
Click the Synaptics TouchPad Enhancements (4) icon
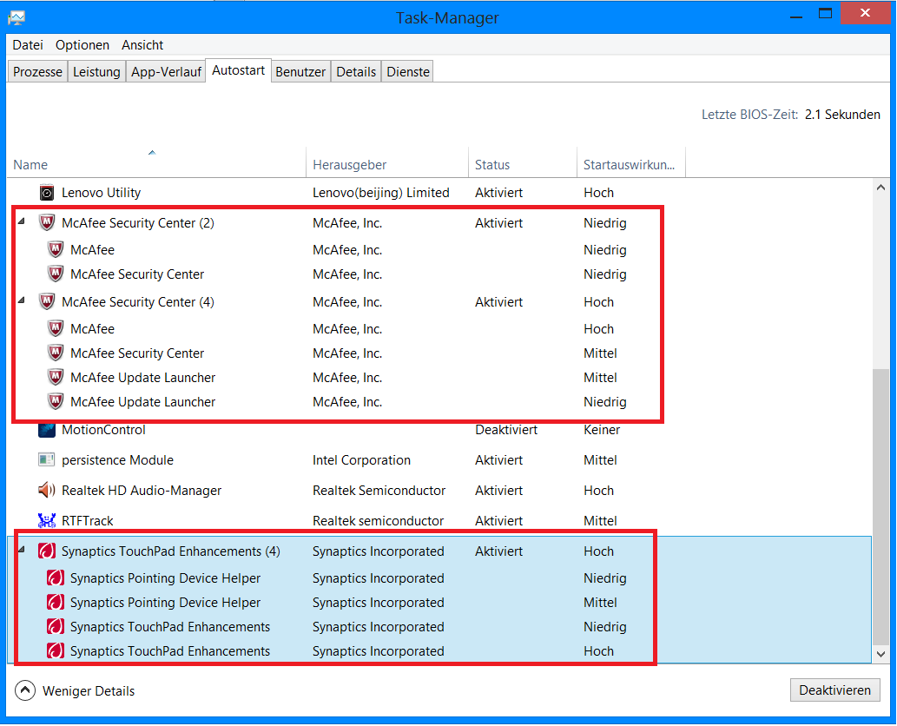(47, 551)
